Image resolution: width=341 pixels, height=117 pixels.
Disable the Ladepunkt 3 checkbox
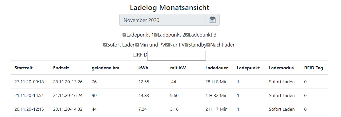[187, 35]
